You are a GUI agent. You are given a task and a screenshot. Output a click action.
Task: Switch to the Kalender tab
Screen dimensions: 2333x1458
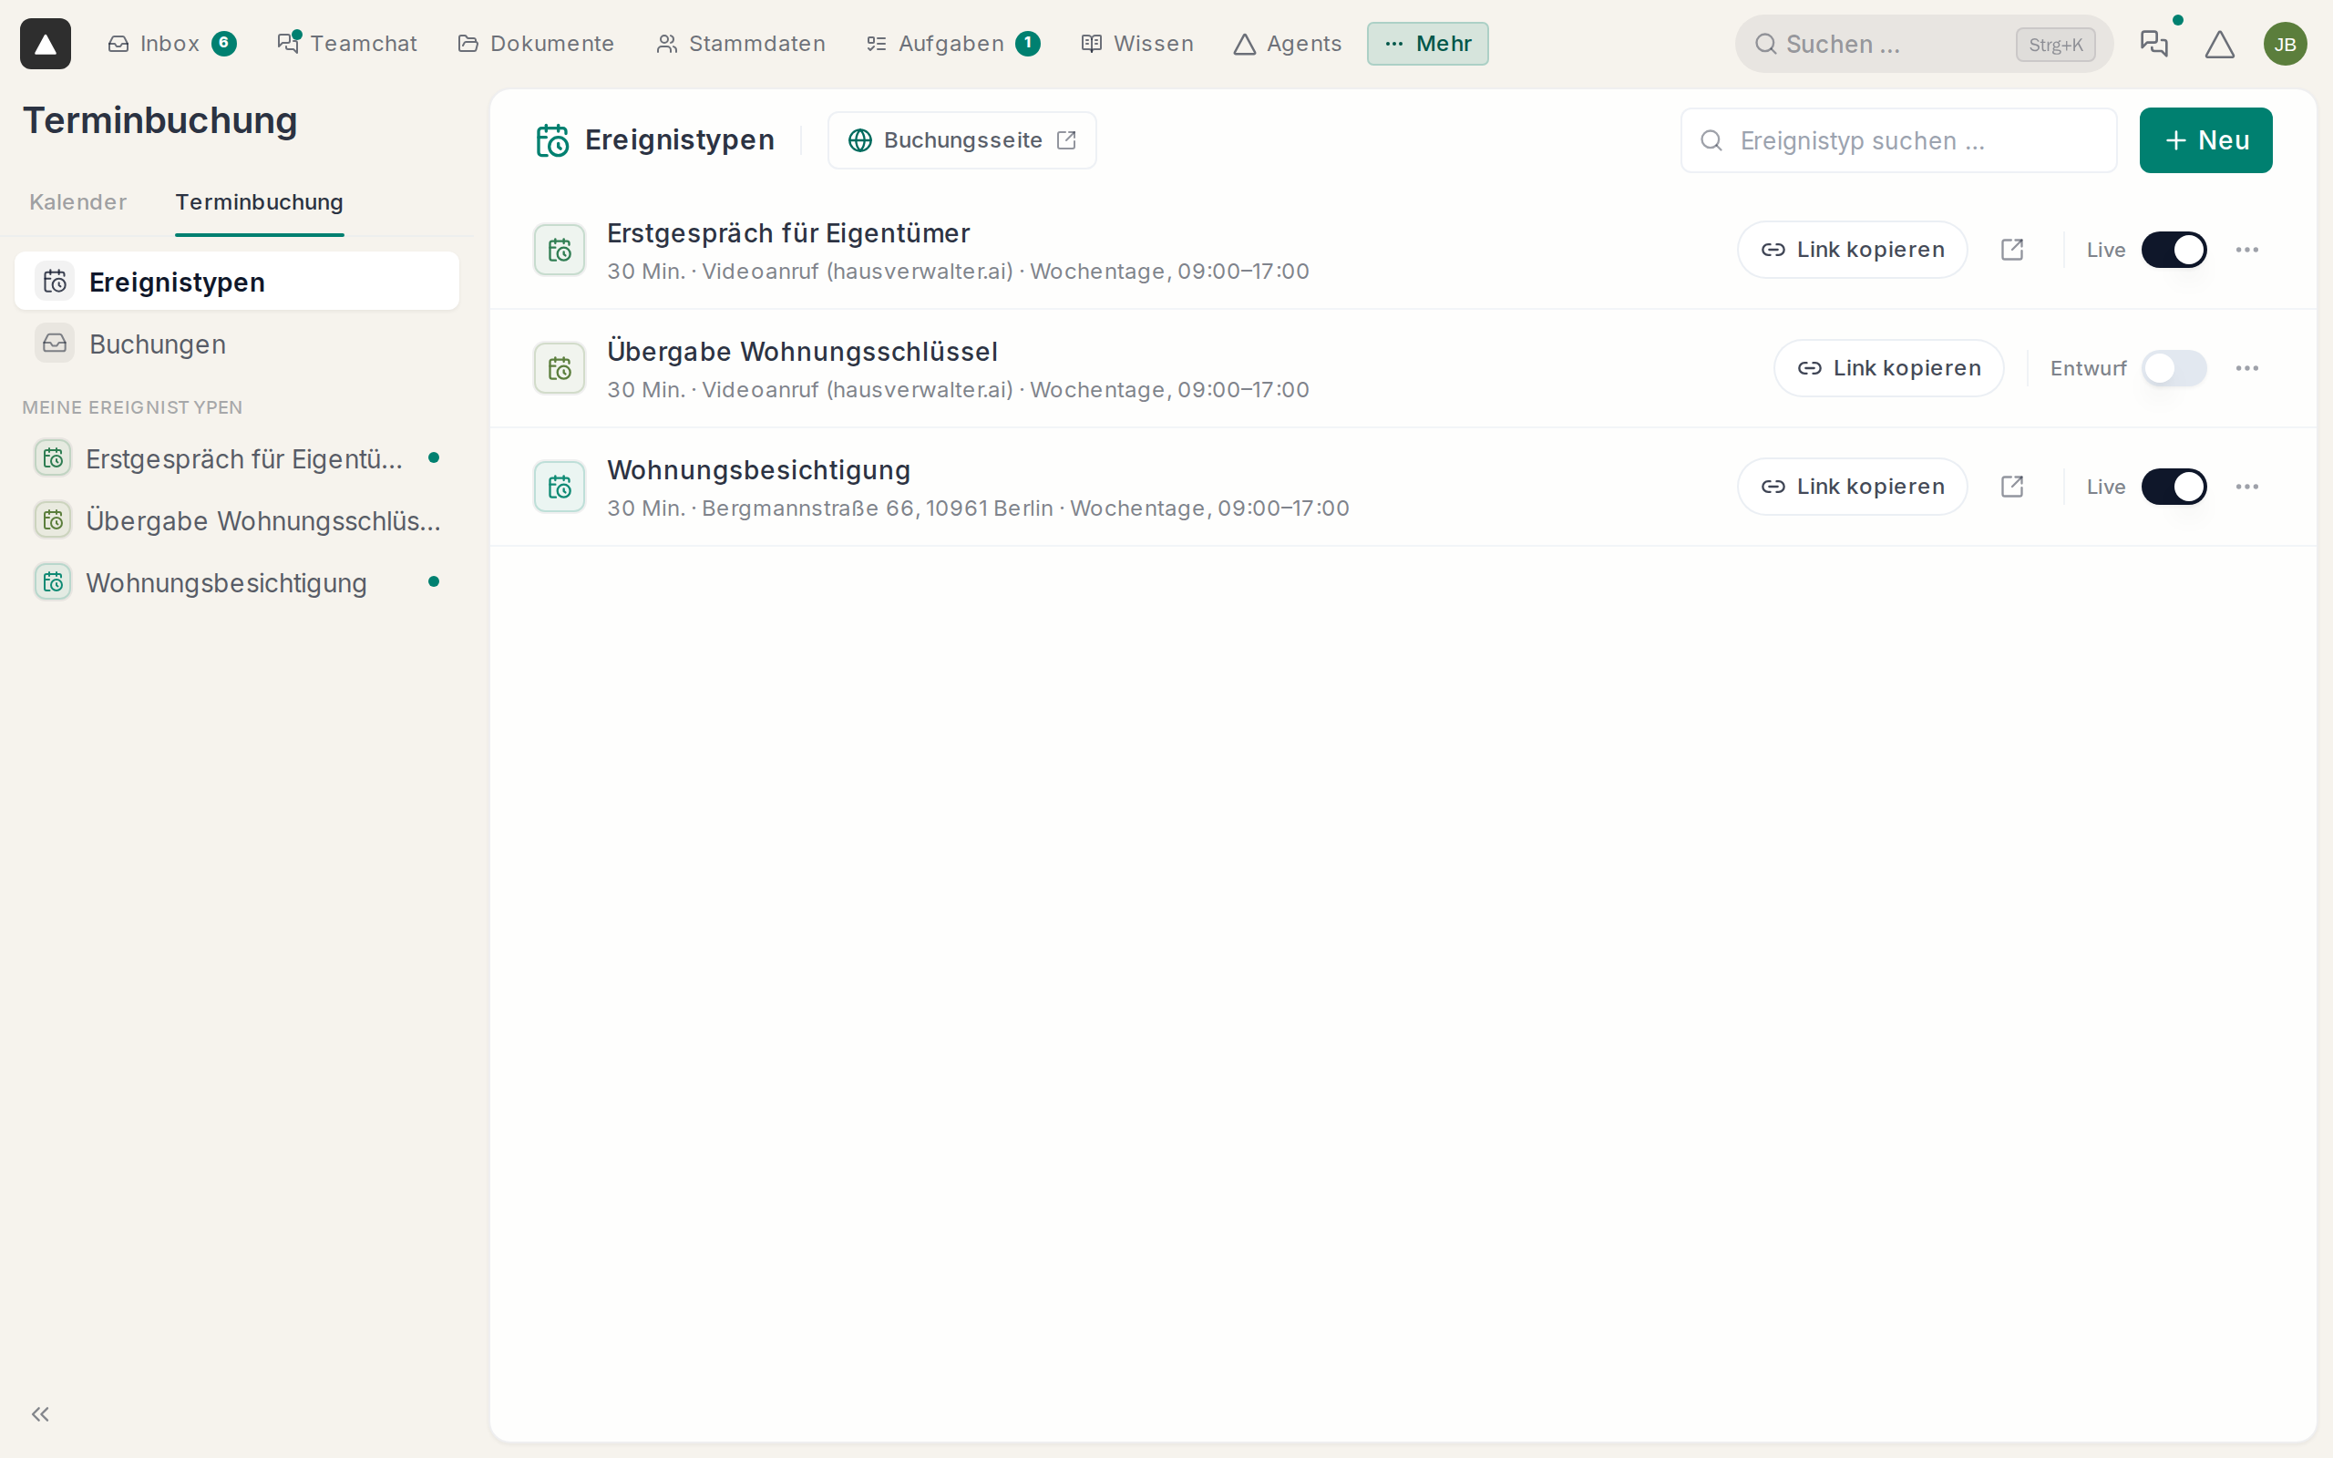(x=78, y=201)
